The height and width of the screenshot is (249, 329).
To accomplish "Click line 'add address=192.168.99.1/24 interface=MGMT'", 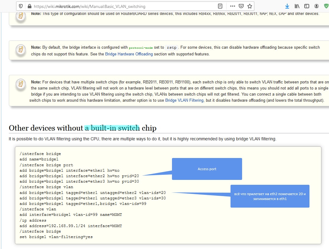I will (70, 226).
